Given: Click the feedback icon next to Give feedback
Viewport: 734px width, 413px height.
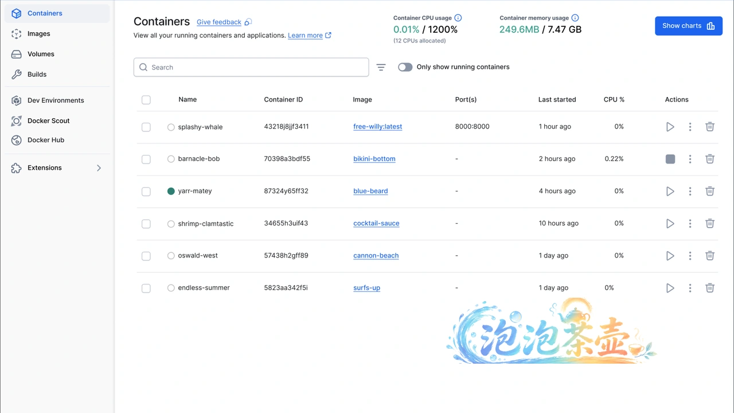Looking at the screenshot, I should click(248, 22).
